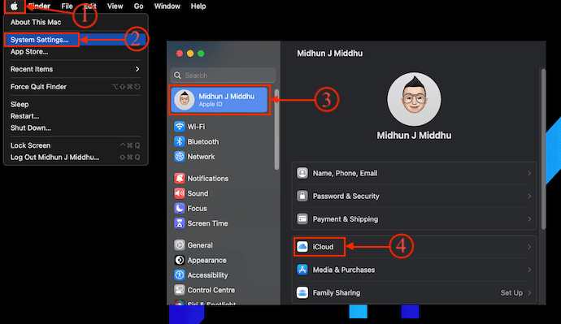
Task: Click the Accessibility label text
Action: pyautogui.click(x=207, y=275)
